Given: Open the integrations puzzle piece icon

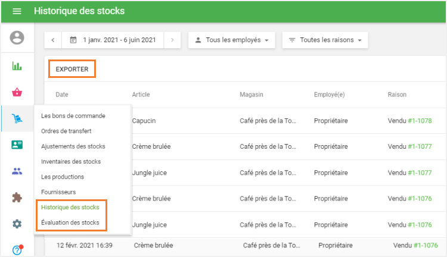Looking at the screenshot, I should (x=17, y=198).
